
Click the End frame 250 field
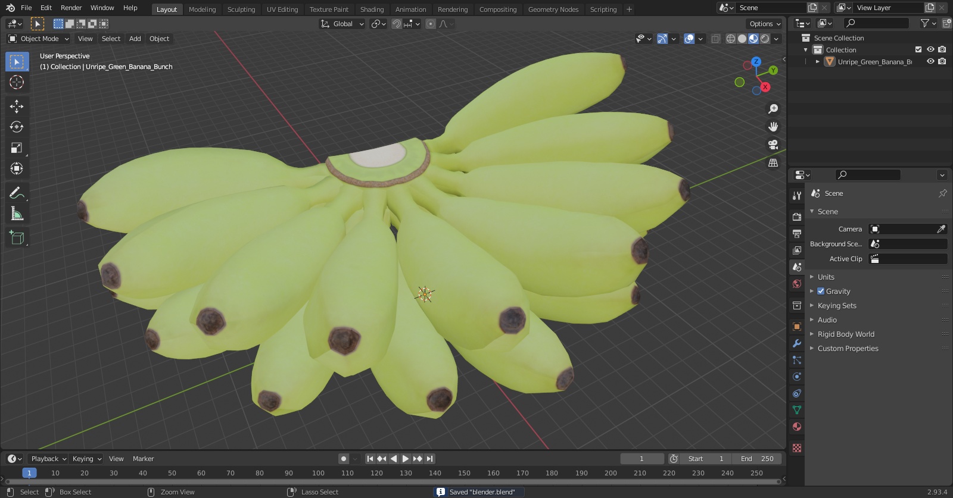(756, 459)
